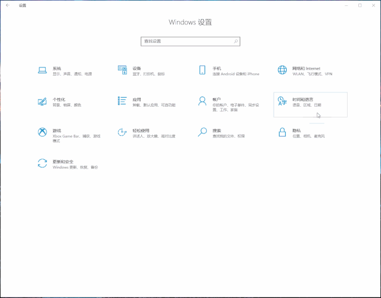Select the 更新和安全 category title
This screenshot has height=298, width=381.
[x=63, y=162]
